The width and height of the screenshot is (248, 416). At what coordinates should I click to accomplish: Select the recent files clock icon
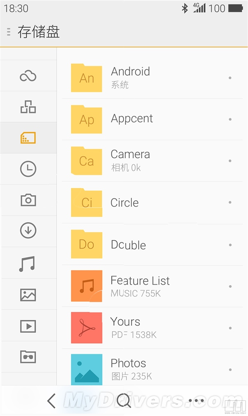click(x=28, y=169)
